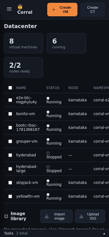Click the running status dot for bonito-vm
Viewport: 109px width, 237px height.
(x=48, y=112)
